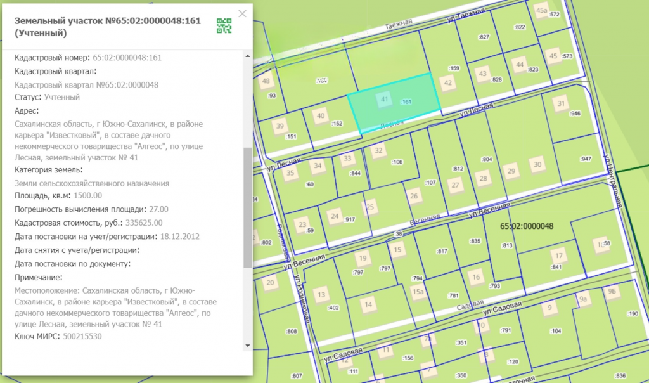The width and height of the screenshot is (649, 383).
Task: Click parcel label :808 on map
Action: (292, 331)
